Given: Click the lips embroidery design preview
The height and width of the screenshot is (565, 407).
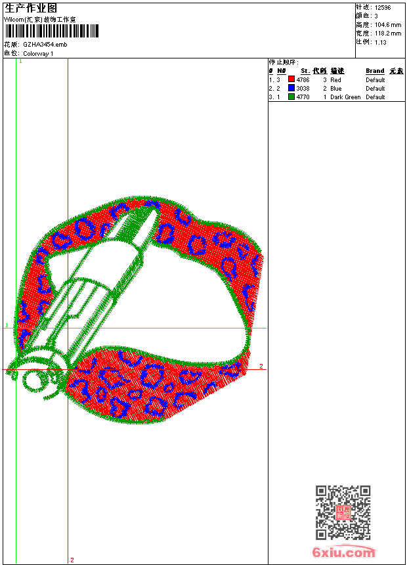Looking at the screenshot, I should (x=135, y=310).
